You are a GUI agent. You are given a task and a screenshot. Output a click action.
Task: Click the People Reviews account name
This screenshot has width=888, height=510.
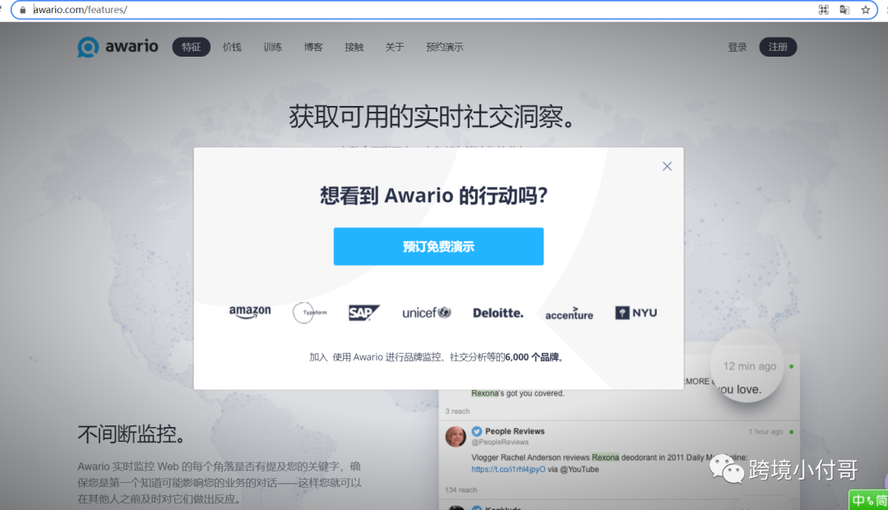515,431
